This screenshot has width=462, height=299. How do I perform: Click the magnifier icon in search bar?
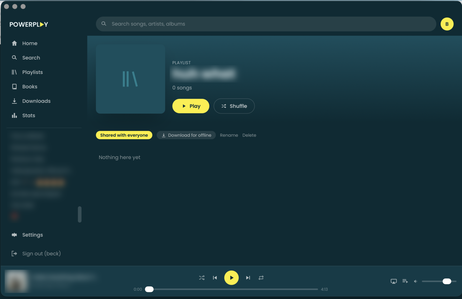104,24
